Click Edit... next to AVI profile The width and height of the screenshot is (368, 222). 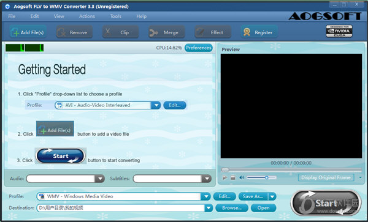click(175, 105)
